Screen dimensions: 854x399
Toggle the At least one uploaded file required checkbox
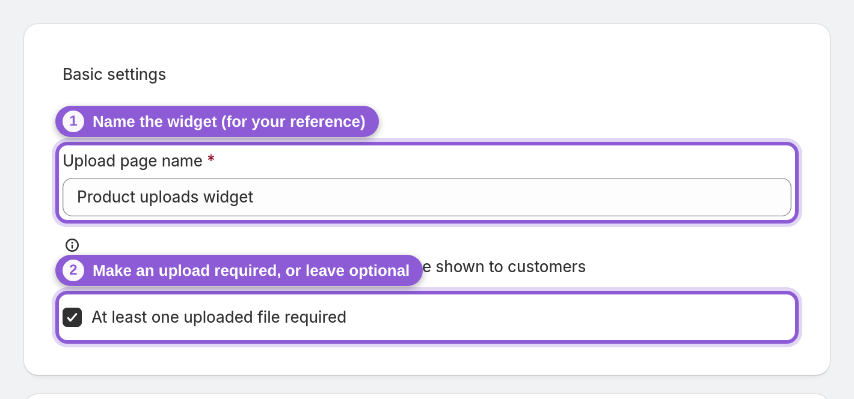coord(72,317)
